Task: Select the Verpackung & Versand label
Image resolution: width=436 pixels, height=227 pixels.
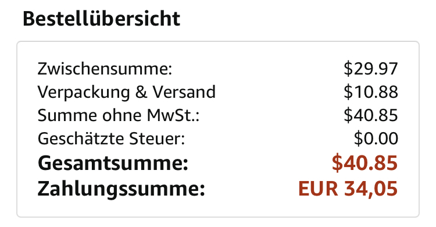Action: 127,92
